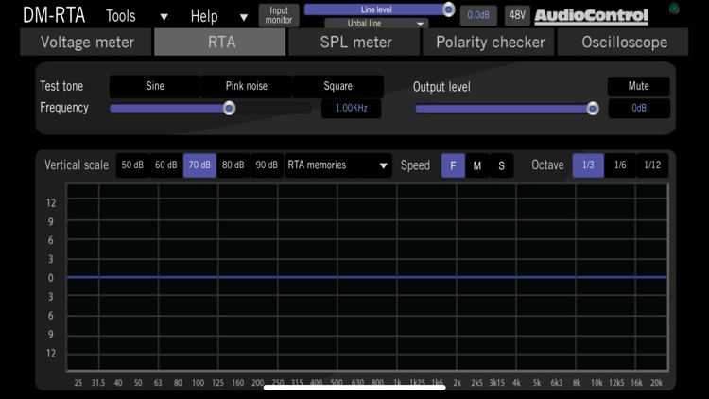Screen dimensions: 709x399
Task: Select 1/6 octave resolution
Action: pos(620,165)
